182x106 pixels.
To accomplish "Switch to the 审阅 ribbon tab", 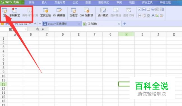I will [119, 3].
